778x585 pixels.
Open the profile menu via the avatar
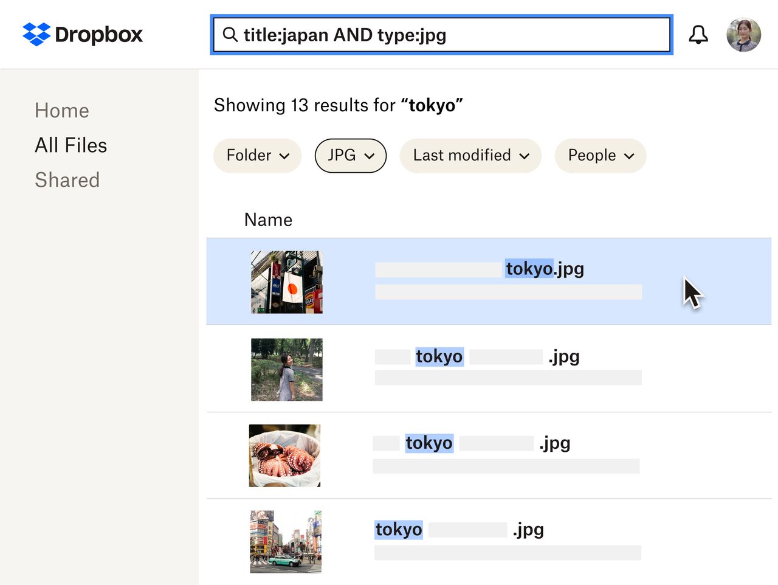coord(743,35)
